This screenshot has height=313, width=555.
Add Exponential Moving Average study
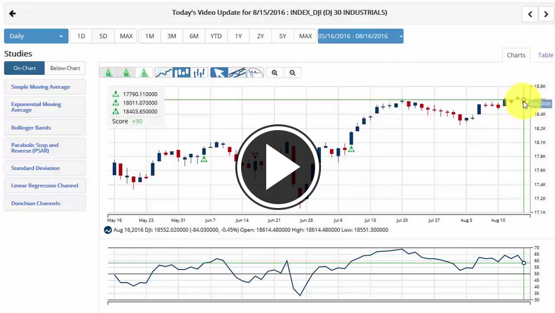pos(45,107)
